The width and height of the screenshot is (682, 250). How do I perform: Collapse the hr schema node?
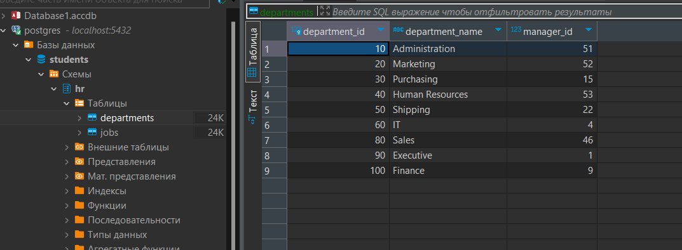53,89
